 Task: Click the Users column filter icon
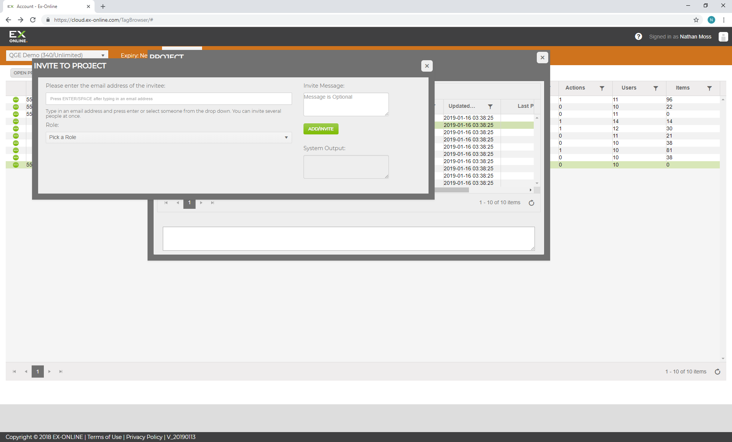point(656,88)
